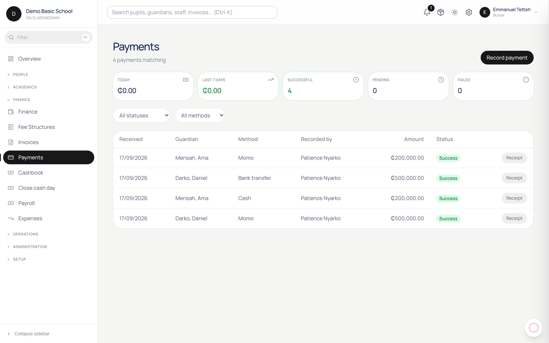Go to Payments in sidebar
The image size is (549, 343).
click(x=48, y=157)
